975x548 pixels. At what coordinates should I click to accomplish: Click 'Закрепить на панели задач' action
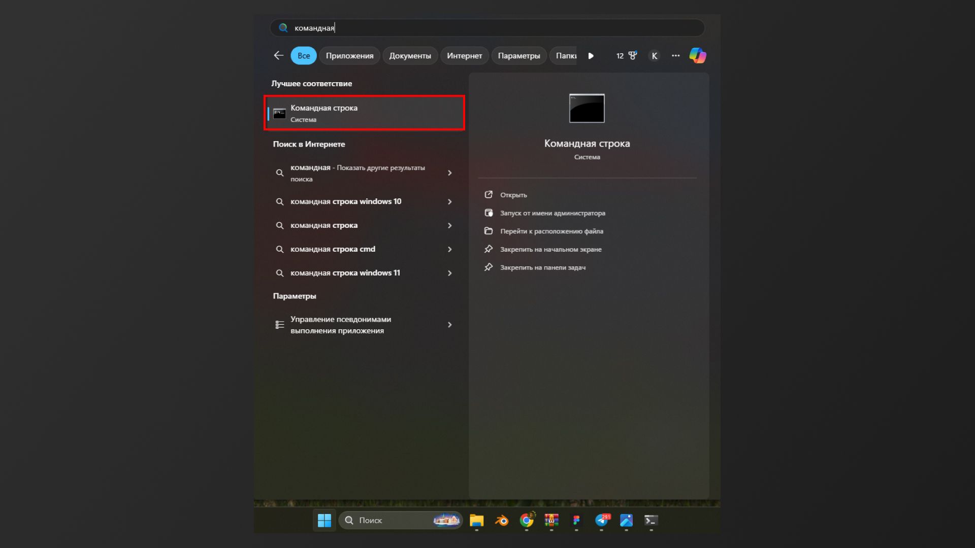542,267
